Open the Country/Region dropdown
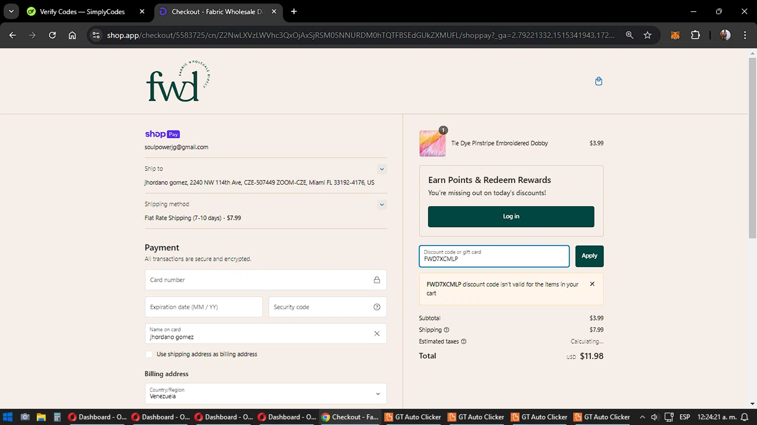 tap(266, 394)
